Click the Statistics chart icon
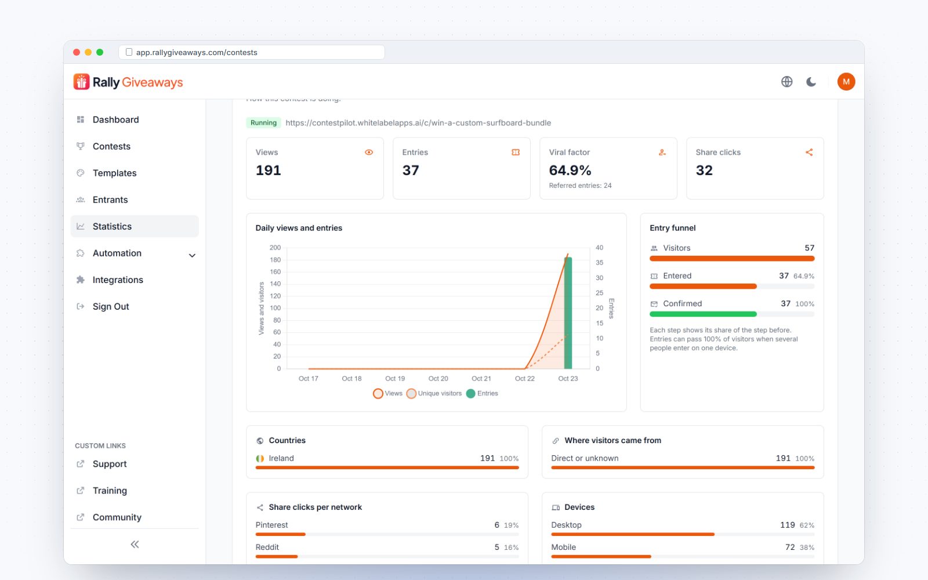 (x=81, y=226)
